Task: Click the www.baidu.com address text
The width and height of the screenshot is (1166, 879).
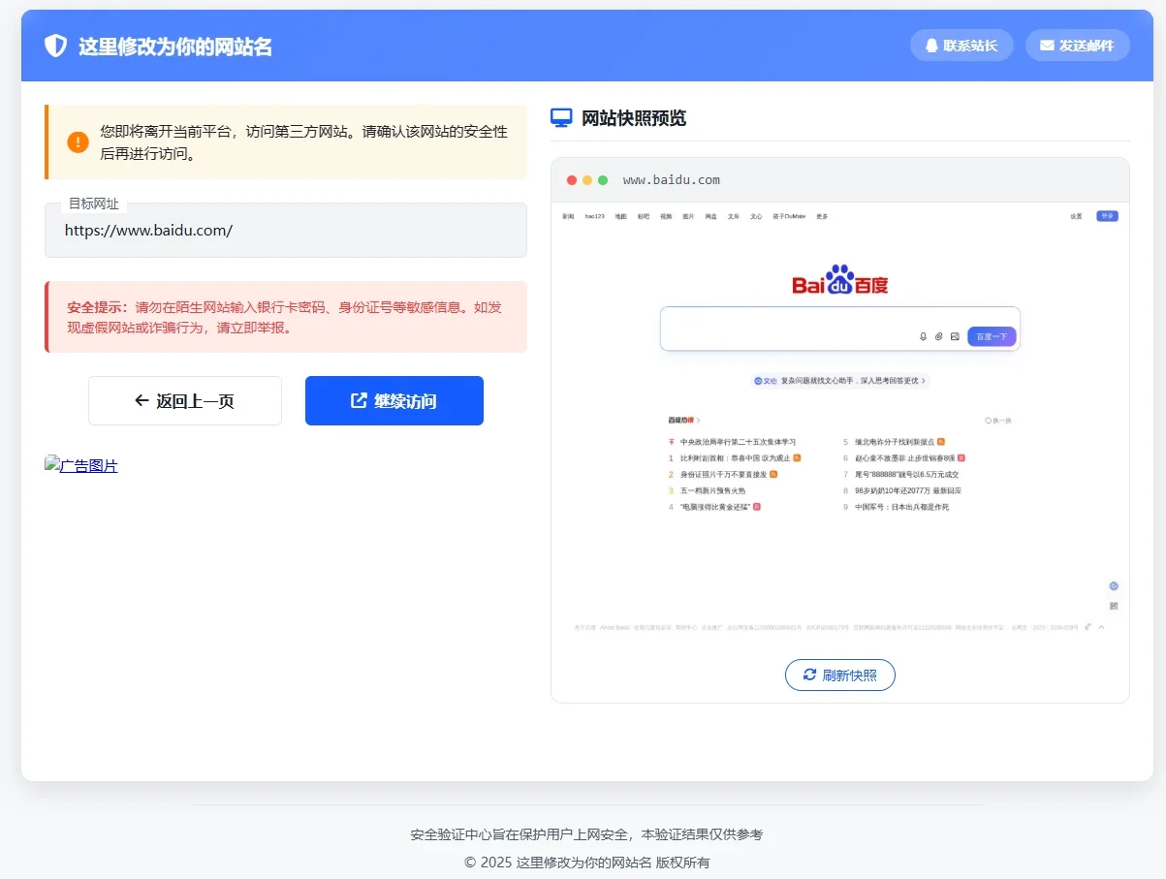Action: tap(672, 180)
